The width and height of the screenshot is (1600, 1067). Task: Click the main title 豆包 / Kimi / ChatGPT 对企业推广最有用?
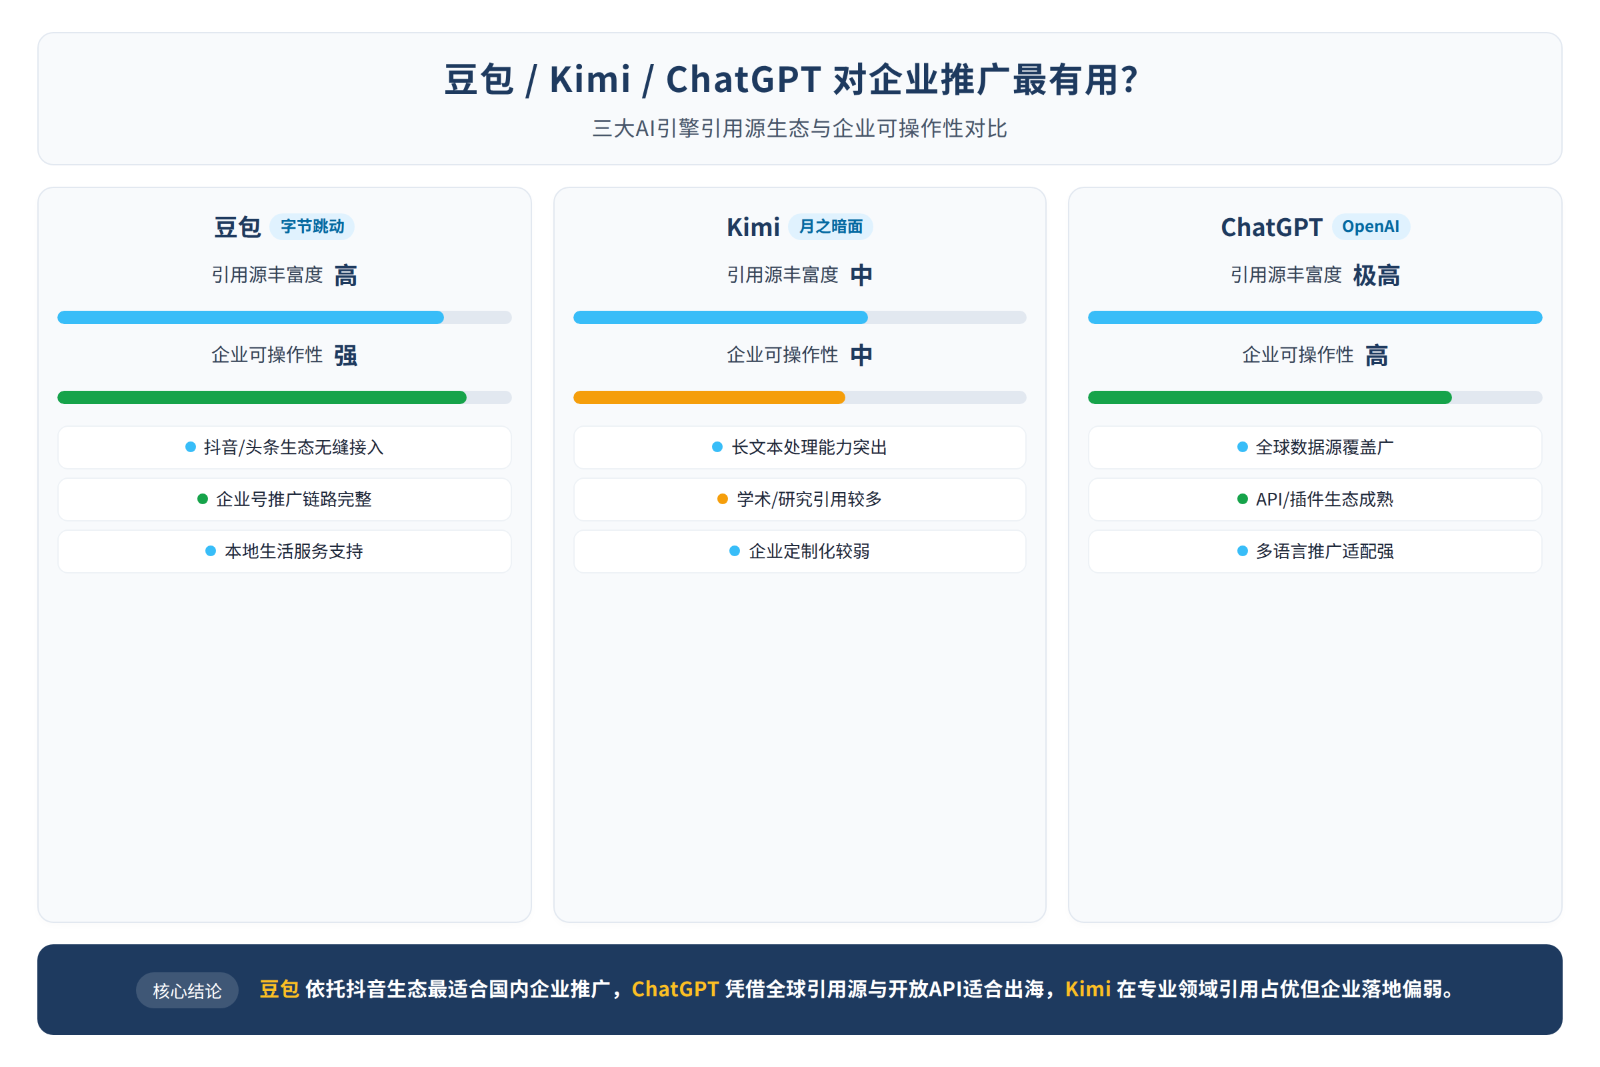792,79
